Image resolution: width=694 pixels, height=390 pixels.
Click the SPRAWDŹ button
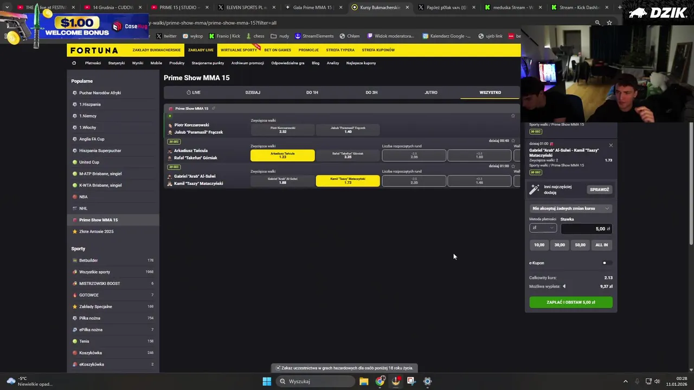(600, 190)
